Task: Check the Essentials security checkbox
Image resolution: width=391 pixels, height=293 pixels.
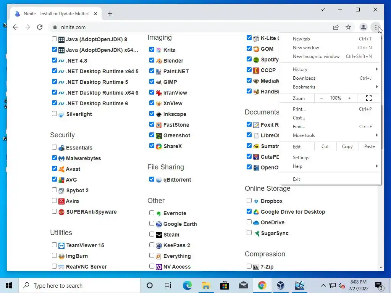Action: 54,147
